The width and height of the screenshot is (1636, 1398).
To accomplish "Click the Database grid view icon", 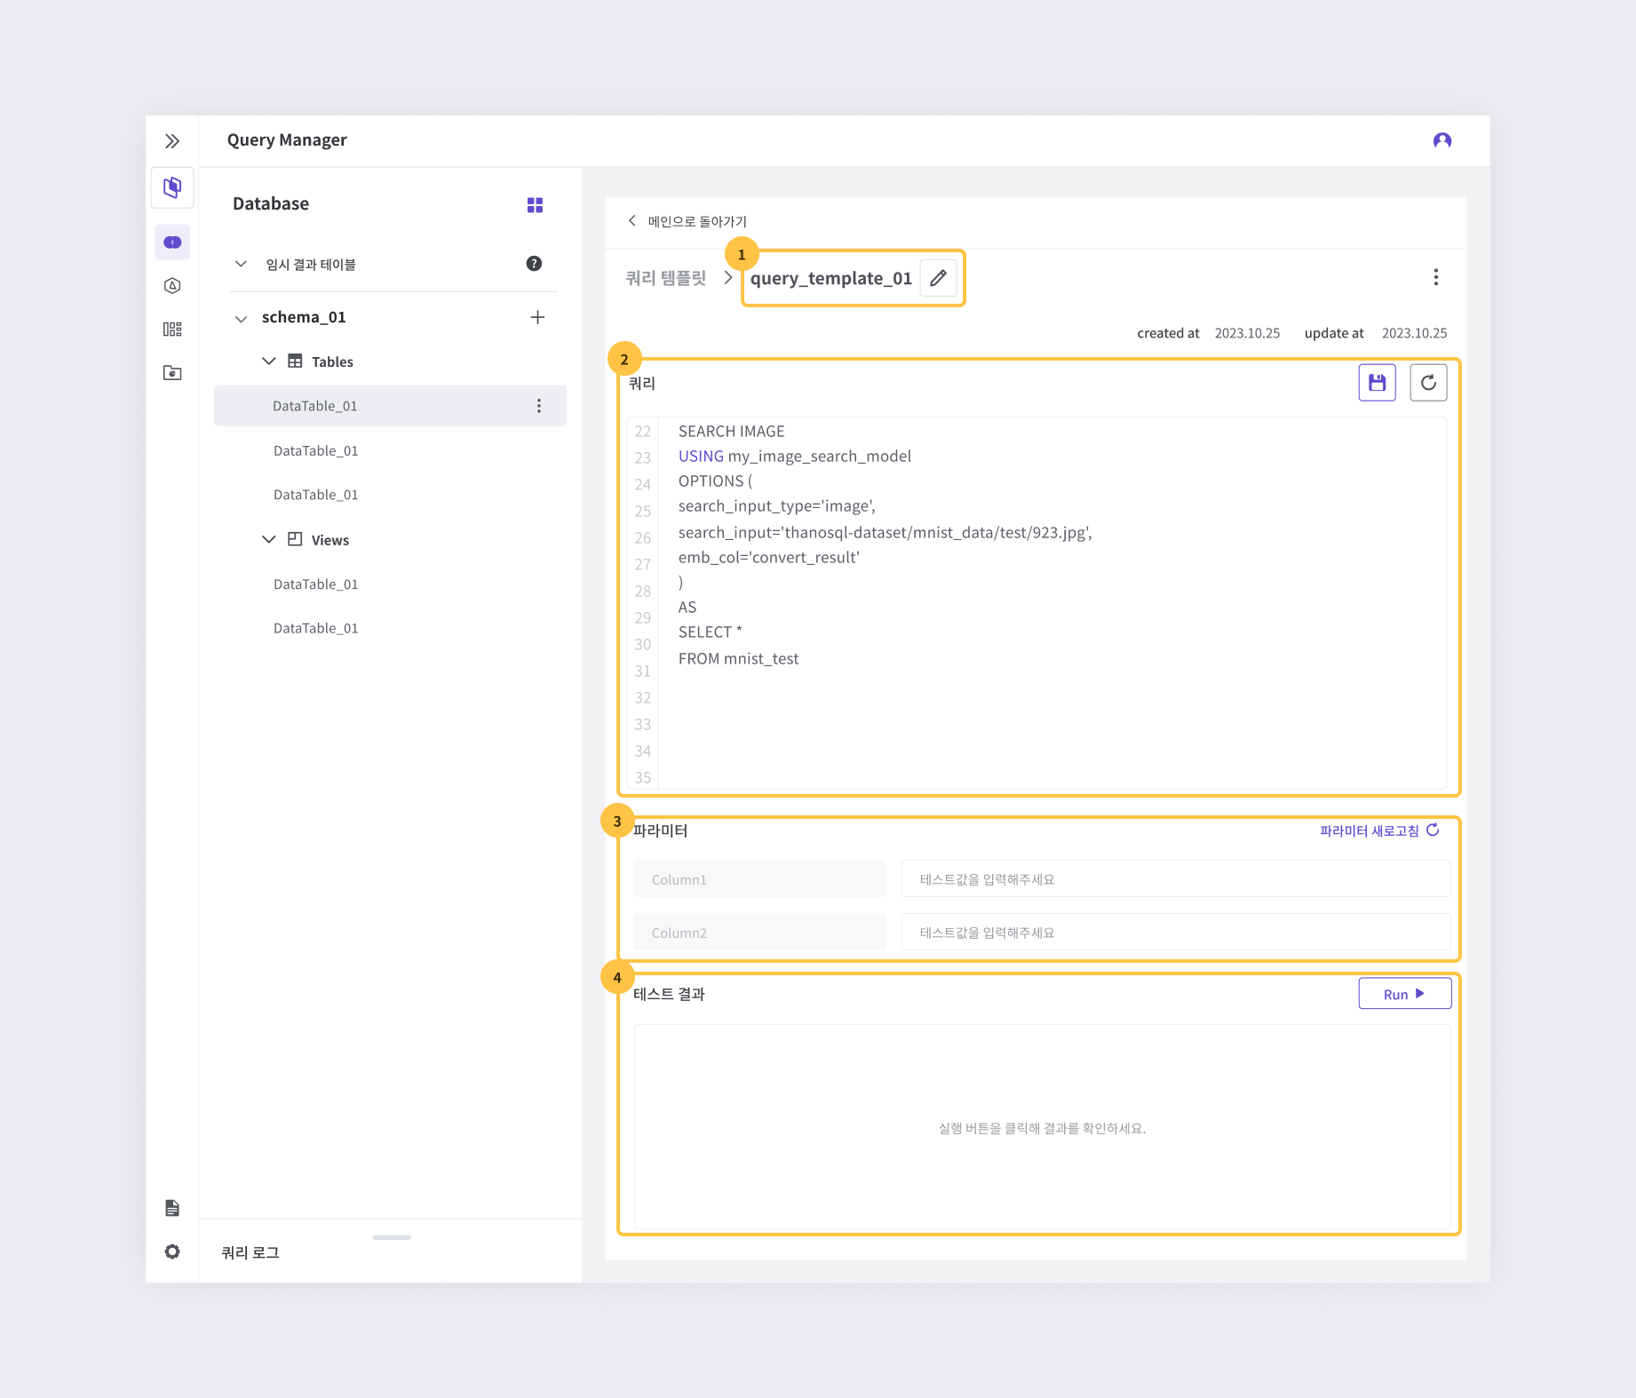I will 535,205.
